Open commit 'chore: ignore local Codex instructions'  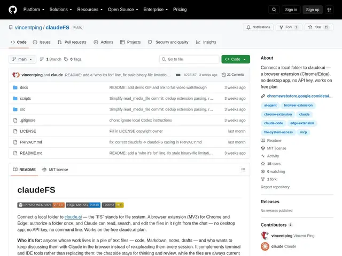[141, 120]
